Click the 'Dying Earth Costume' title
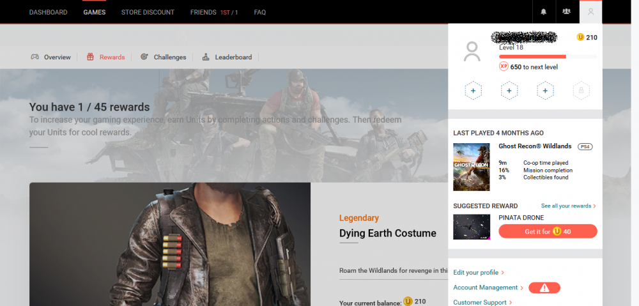Screen dimensions: 639x306 (x=388, y=233)
